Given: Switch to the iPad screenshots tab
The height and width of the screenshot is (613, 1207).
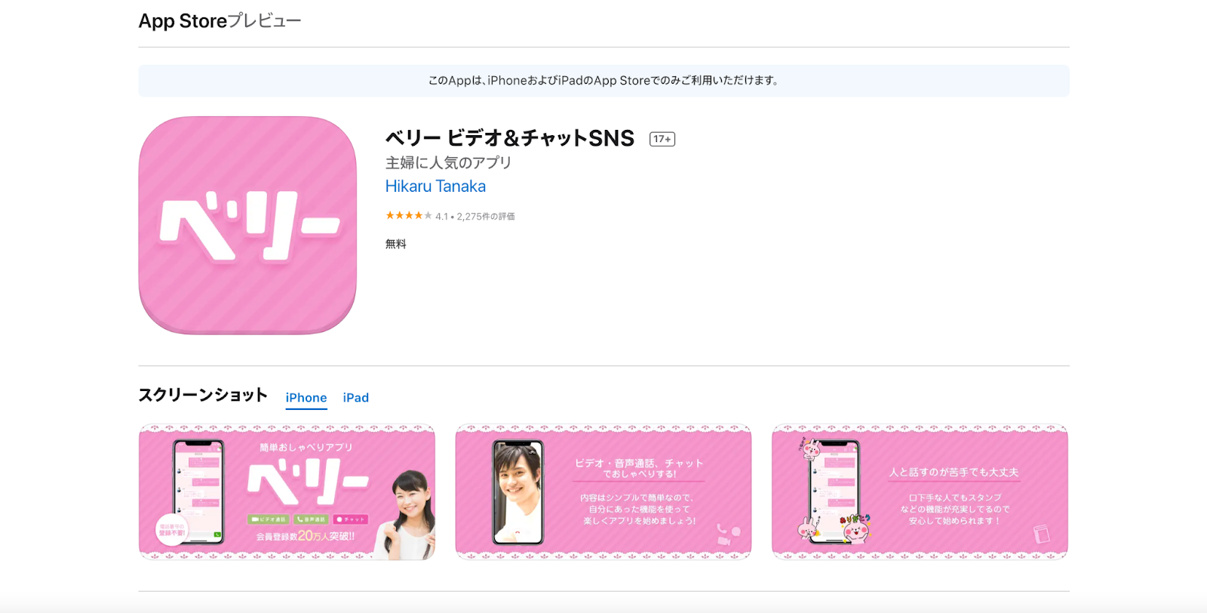Looking at the screenshot, I should click(x=356, y=398).
